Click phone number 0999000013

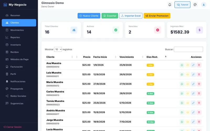[x=53, y=95]
